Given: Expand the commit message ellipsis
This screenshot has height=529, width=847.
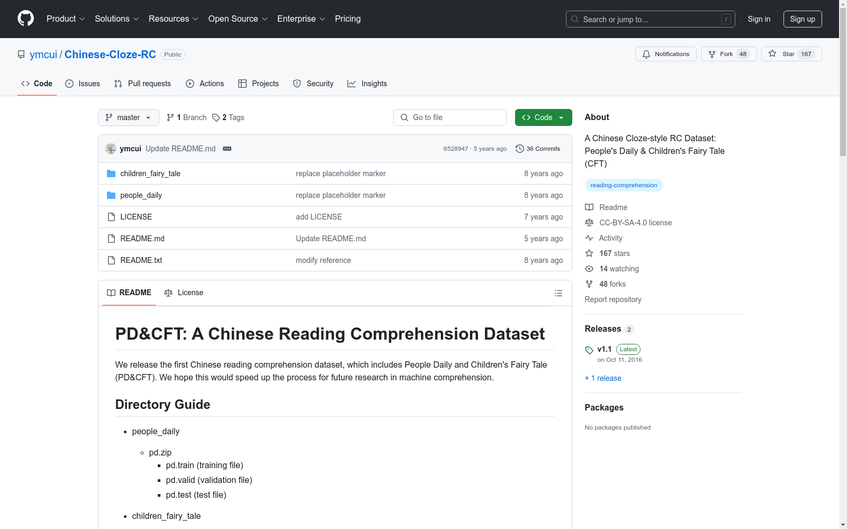Looking at the screenshot, I should (227, 149).
